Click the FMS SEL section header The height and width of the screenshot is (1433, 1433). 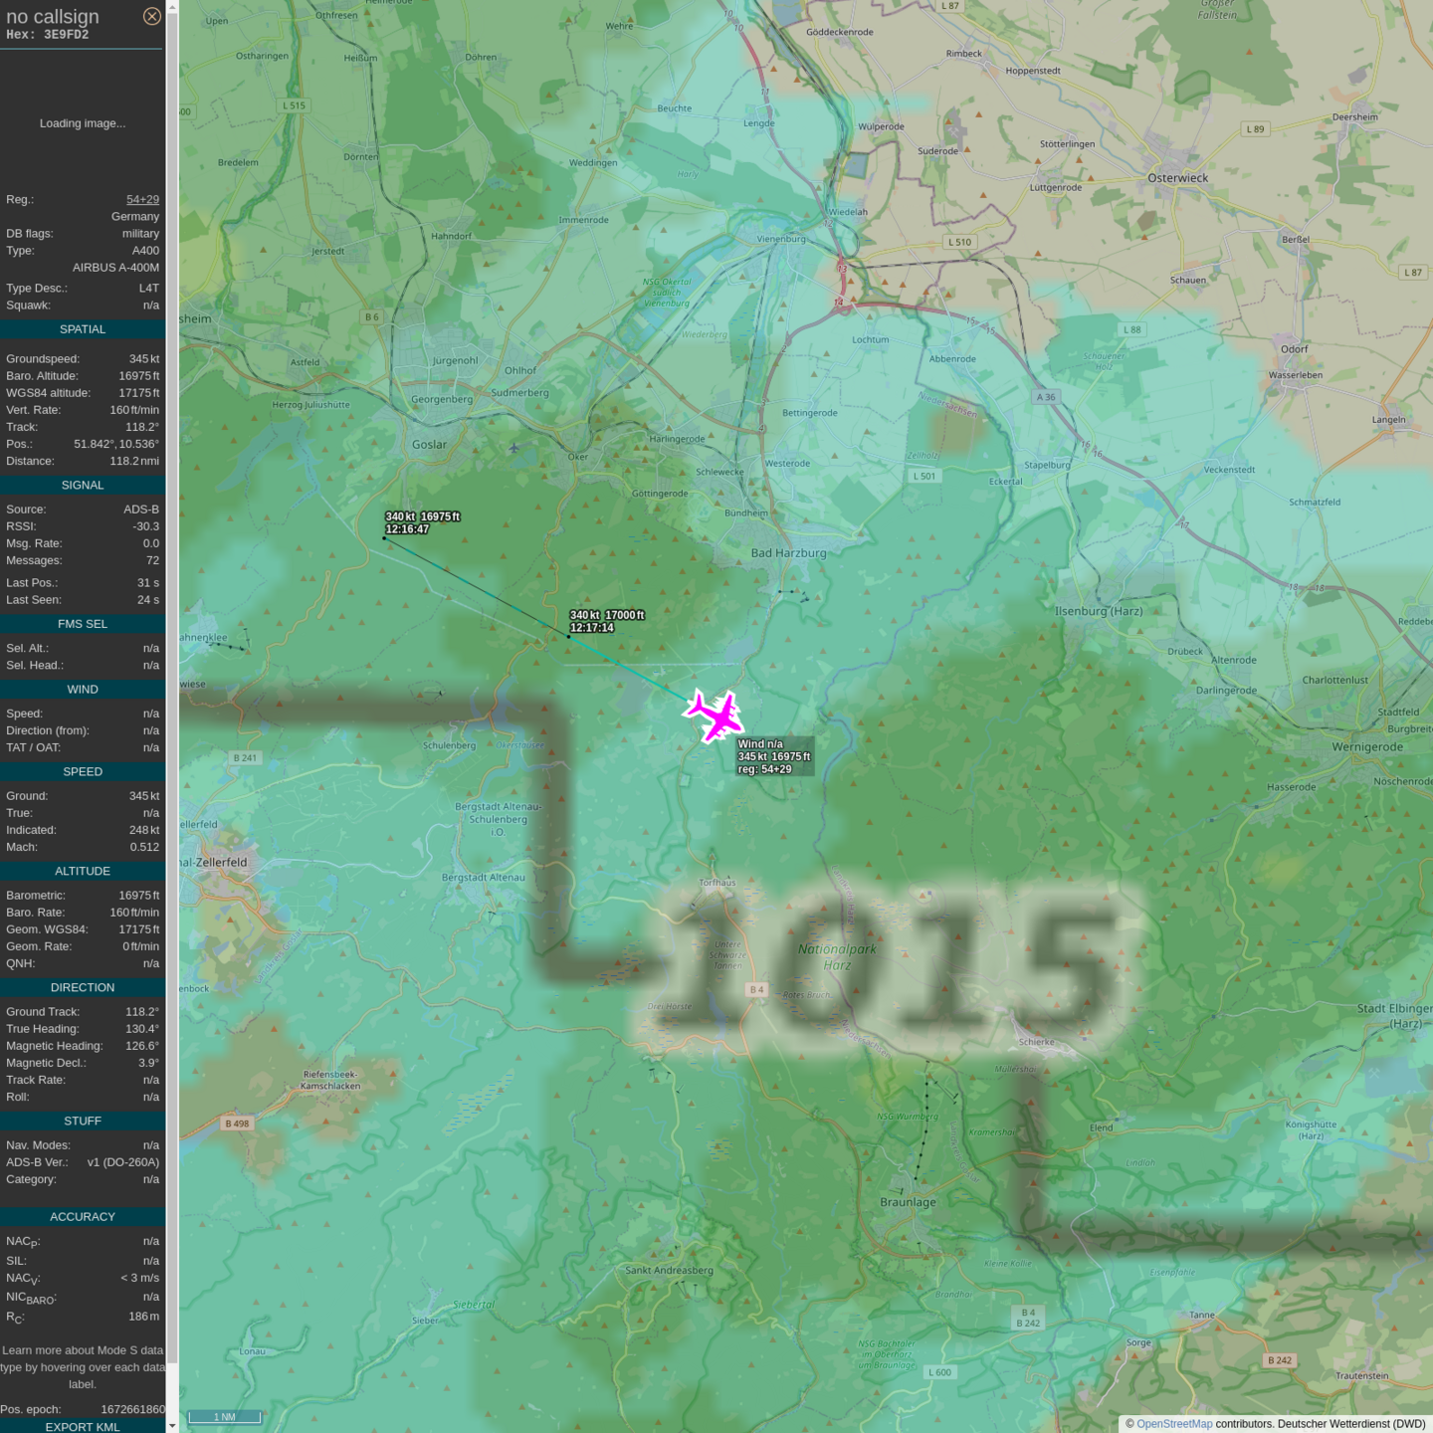[83, 624]
